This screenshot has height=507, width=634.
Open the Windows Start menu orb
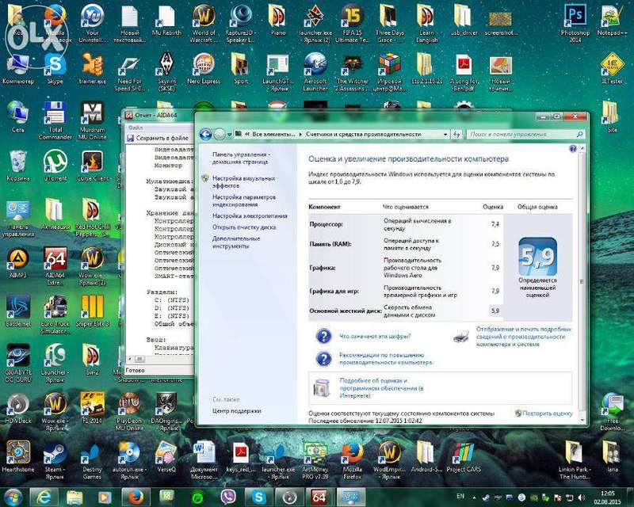click(13, 497)
